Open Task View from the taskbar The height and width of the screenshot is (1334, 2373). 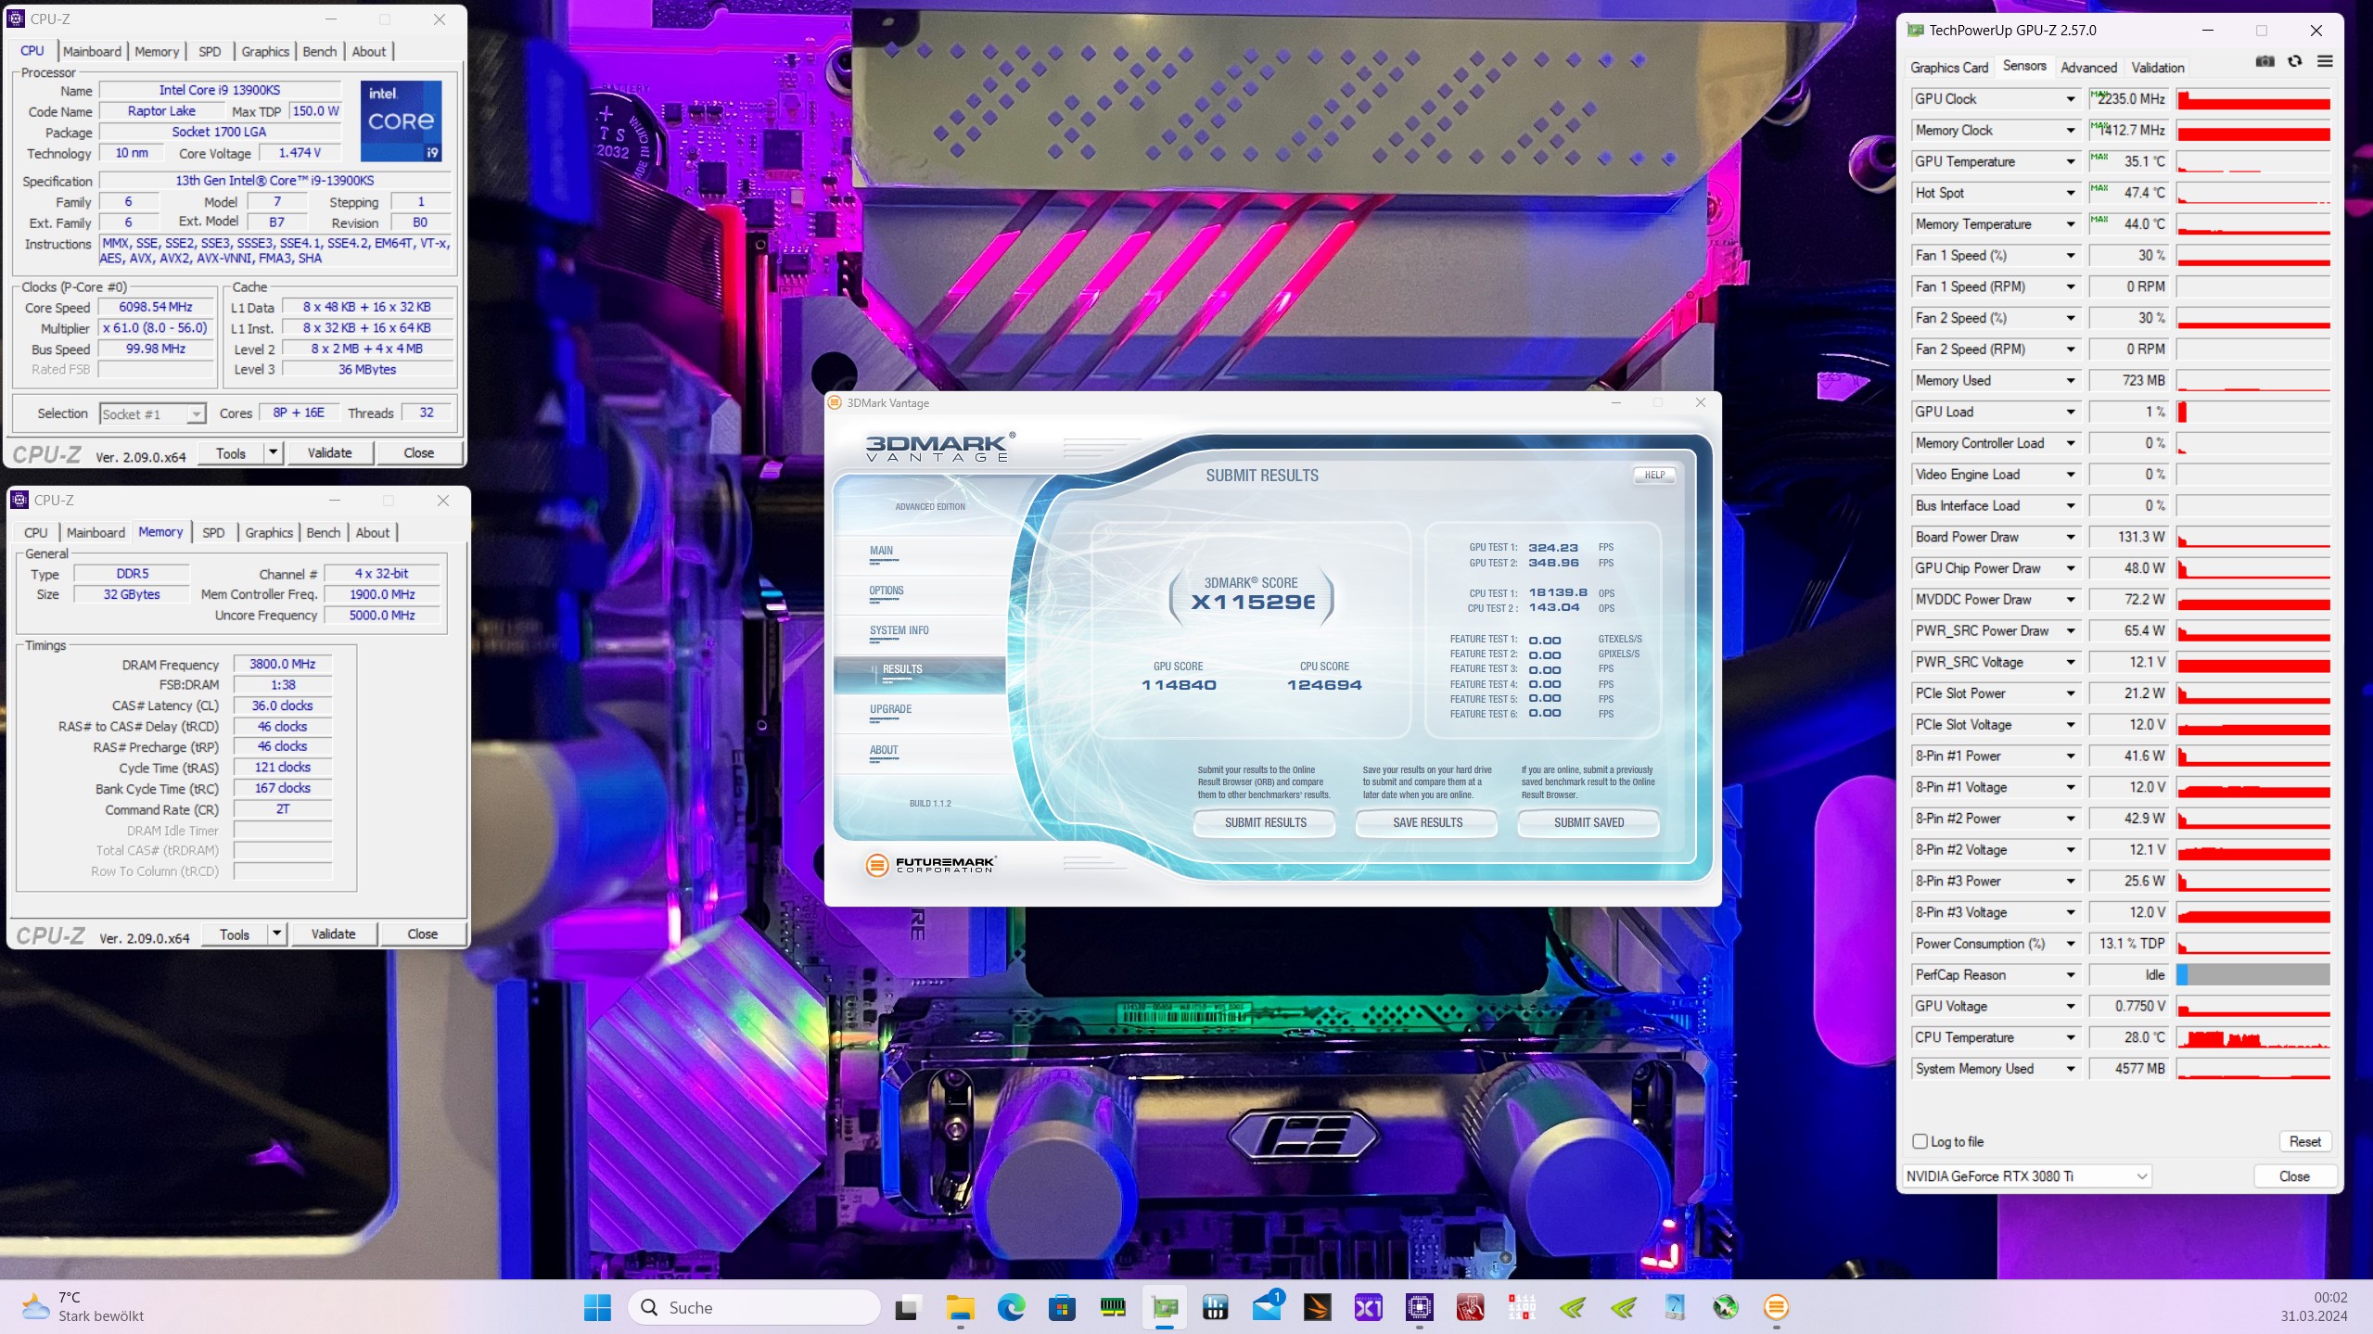pos(908,1307)
